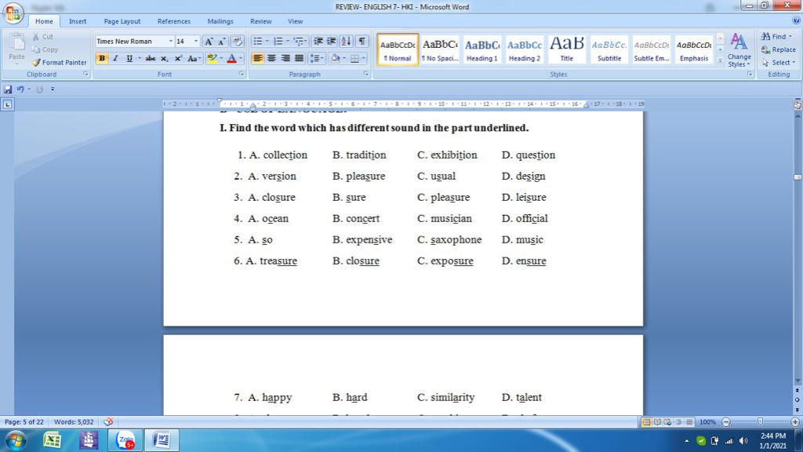This screenshot has width=803, height=452.
Task: Click the Bullets list icon
Action: (x=257, y=42)
